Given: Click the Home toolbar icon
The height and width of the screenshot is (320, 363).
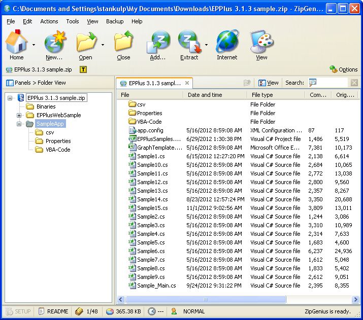Looking at the screenshot, I should (16, 42).
